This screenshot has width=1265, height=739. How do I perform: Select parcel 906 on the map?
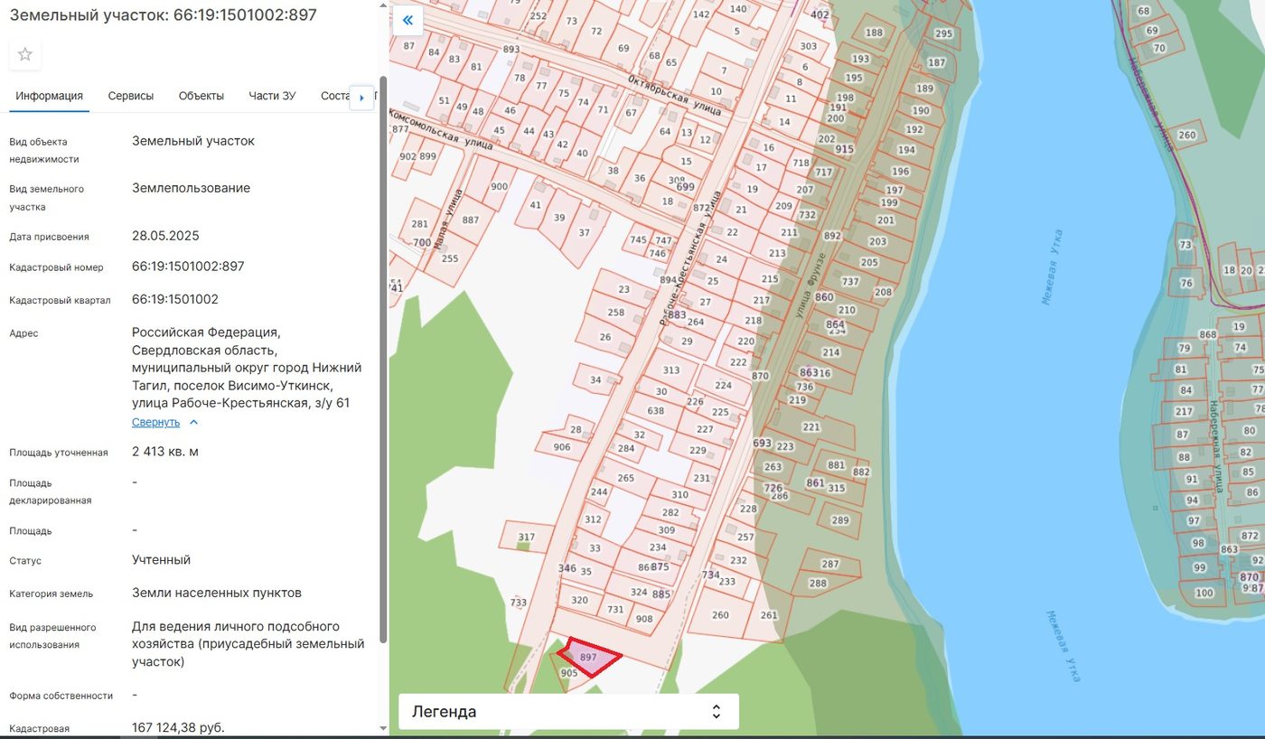[x=562, y=447]
